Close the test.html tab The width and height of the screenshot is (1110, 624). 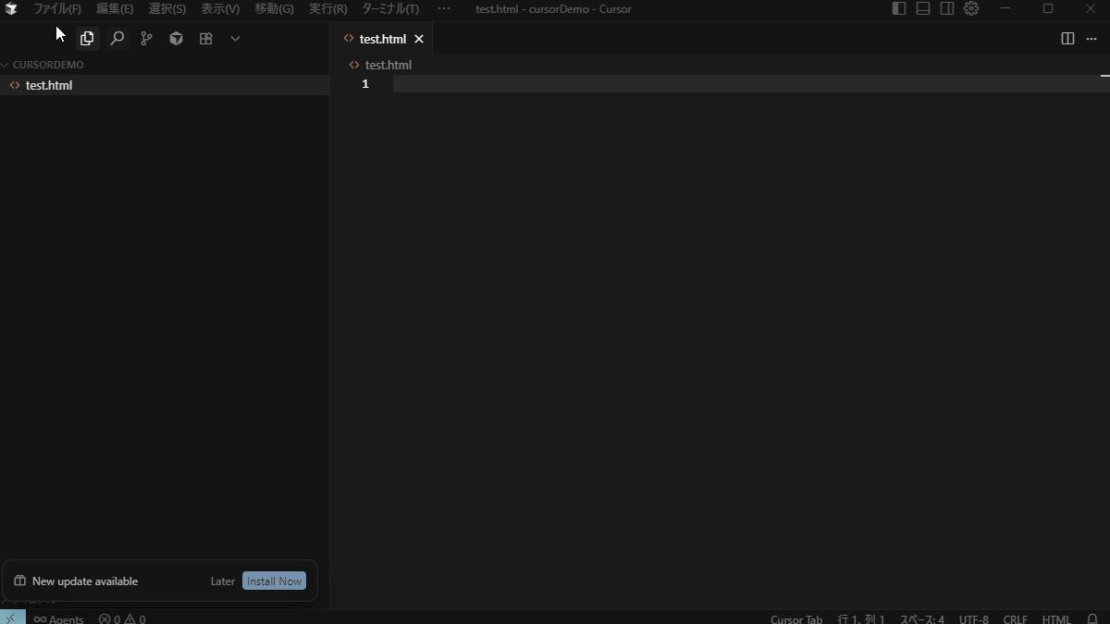[419, 39]
